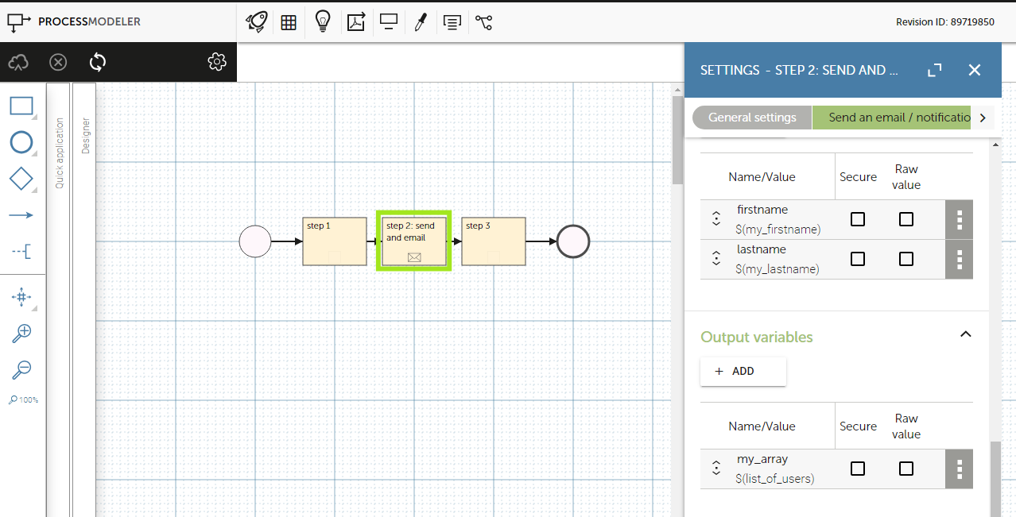Open the gear settings icon

217,62
